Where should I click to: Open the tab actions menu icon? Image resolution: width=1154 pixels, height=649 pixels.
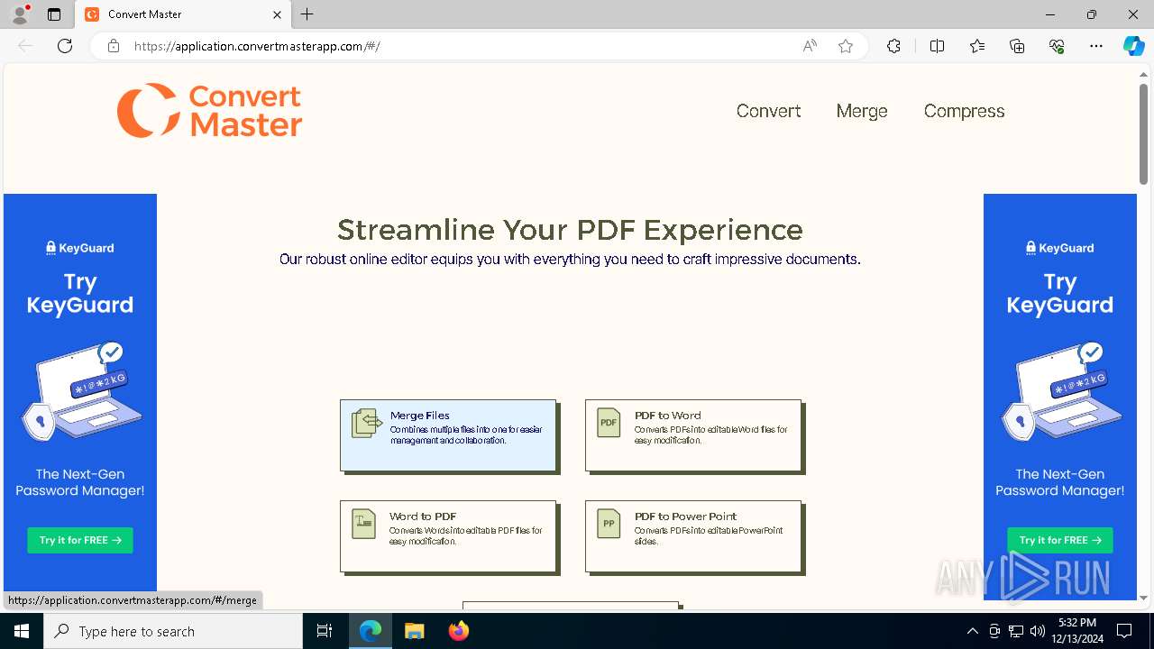[54, 14]
